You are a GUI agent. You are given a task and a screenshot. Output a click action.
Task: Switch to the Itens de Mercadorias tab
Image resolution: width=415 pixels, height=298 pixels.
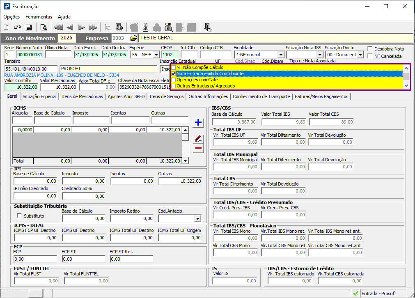pos(82,96)
